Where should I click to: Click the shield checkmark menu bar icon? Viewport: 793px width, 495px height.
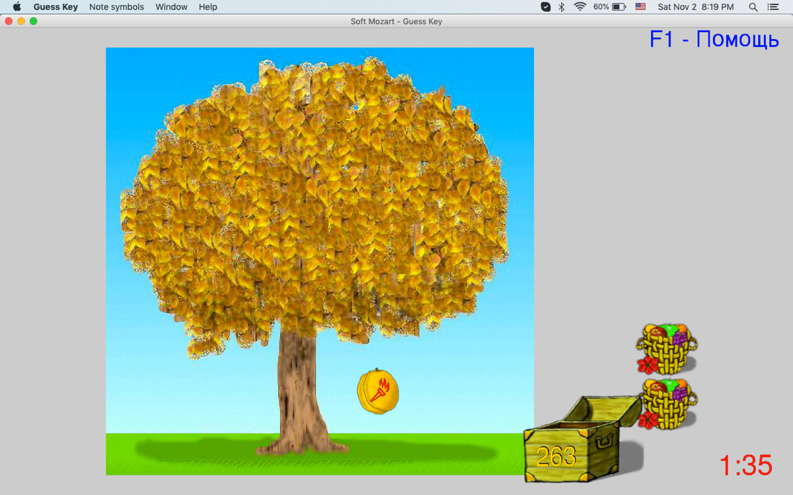(x=546, y=7)
